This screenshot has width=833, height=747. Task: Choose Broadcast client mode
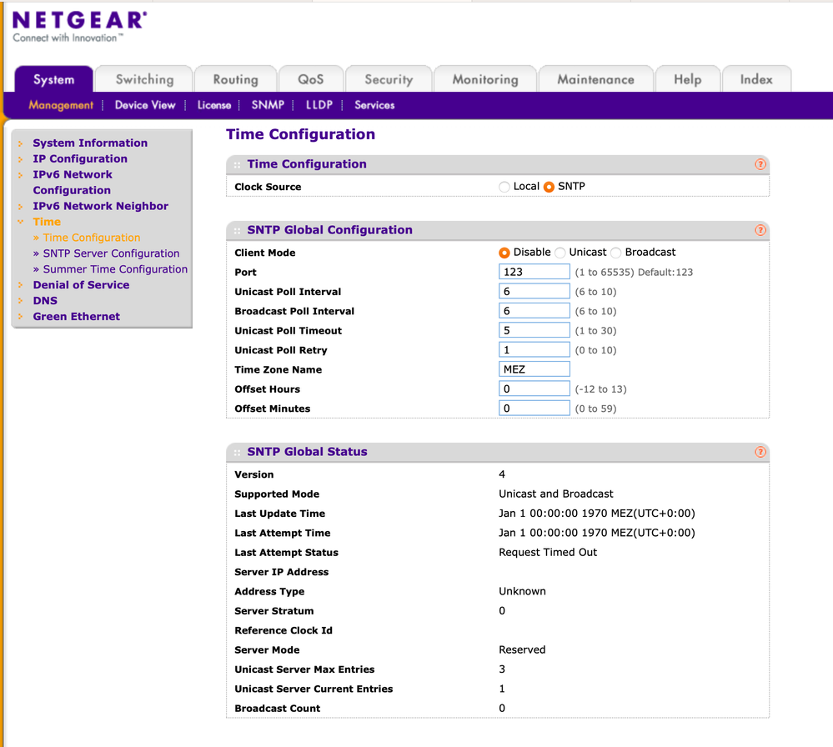point(616,253)
